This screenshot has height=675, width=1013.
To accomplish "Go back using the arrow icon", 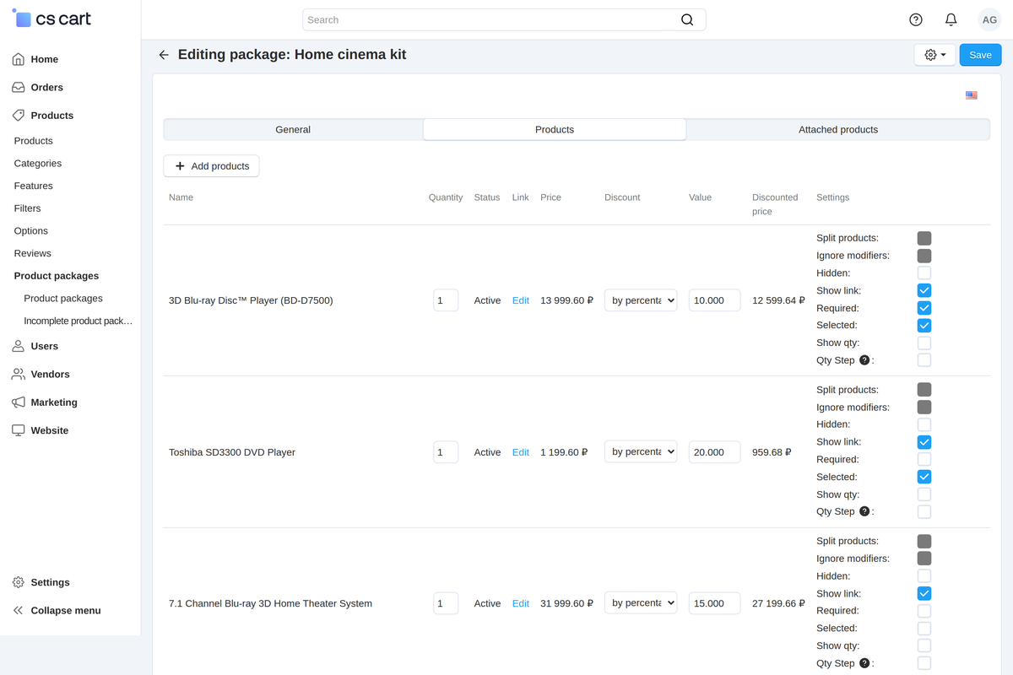I will (x=164, y=55).
